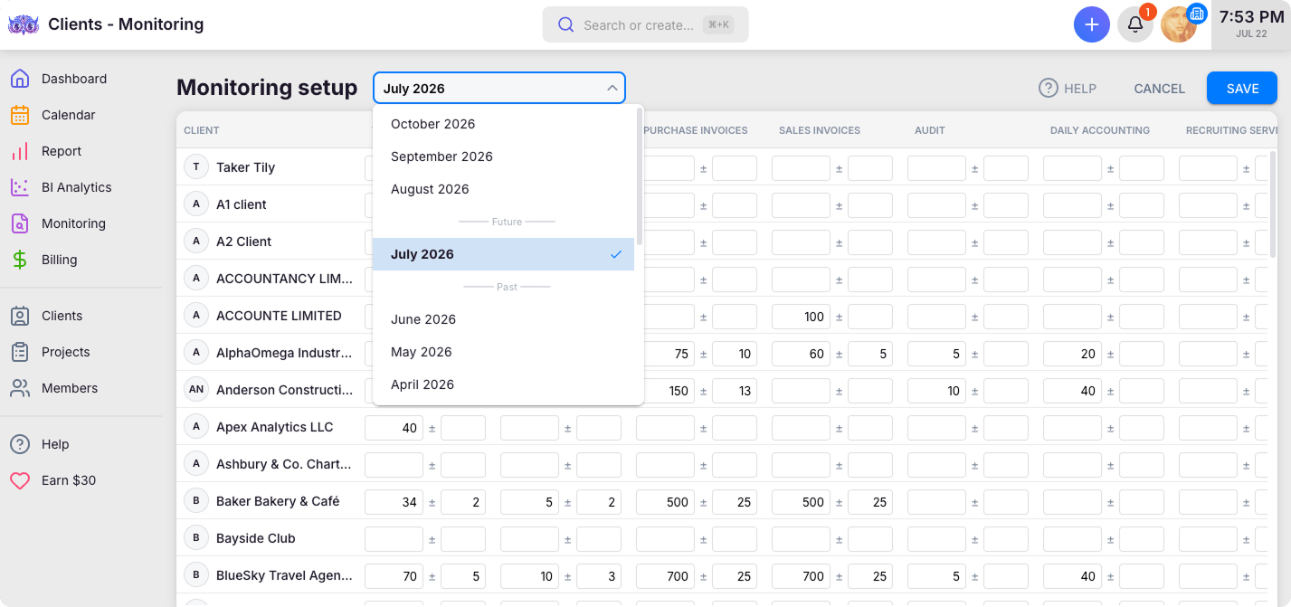Edit Apex Analytics first value 40
This screenshot has height=607, width=1291.
click(x=394, y=428)
